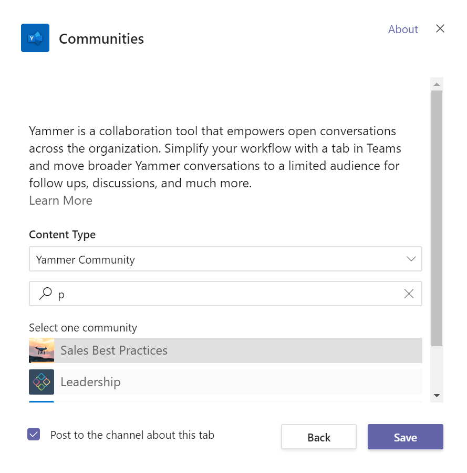Click the Communities dialog heading text

(101, 38)
